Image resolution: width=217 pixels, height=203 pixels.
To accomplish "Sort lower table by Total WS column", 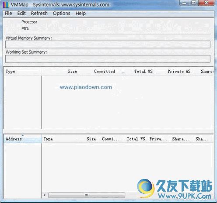I will (x=136, y=139).
